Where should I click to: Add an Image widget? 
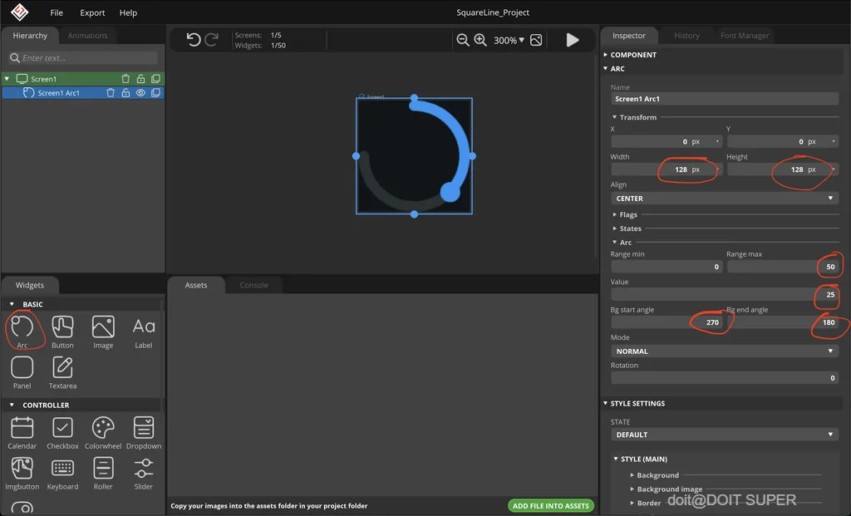103,330
